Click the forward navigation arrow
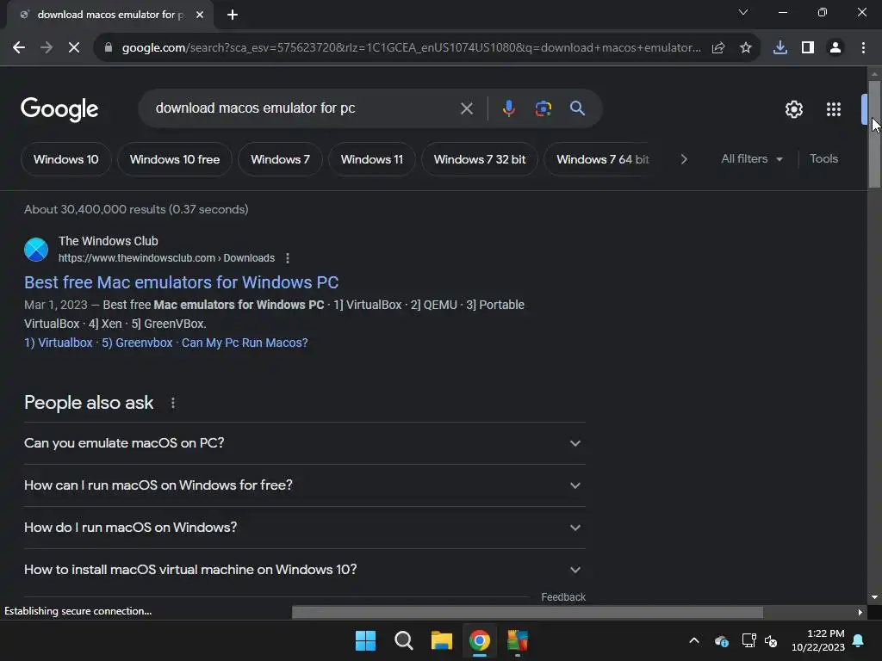Image resolution: width=882 pixels, height=661 pixels. click(47, 48)
